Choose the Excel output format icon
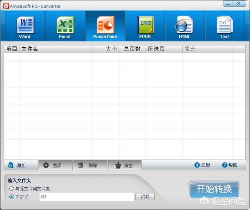Viewport: 250px width, 210px height. click(x=65, y=27)
